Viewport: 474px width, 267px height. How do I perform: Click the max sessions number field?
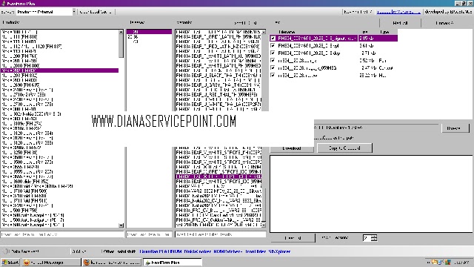[367, 238]
